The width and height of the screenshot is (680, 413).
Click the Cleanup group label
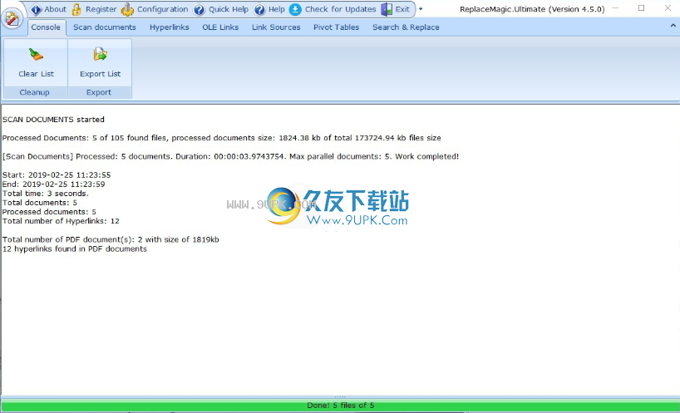[34, 92]
